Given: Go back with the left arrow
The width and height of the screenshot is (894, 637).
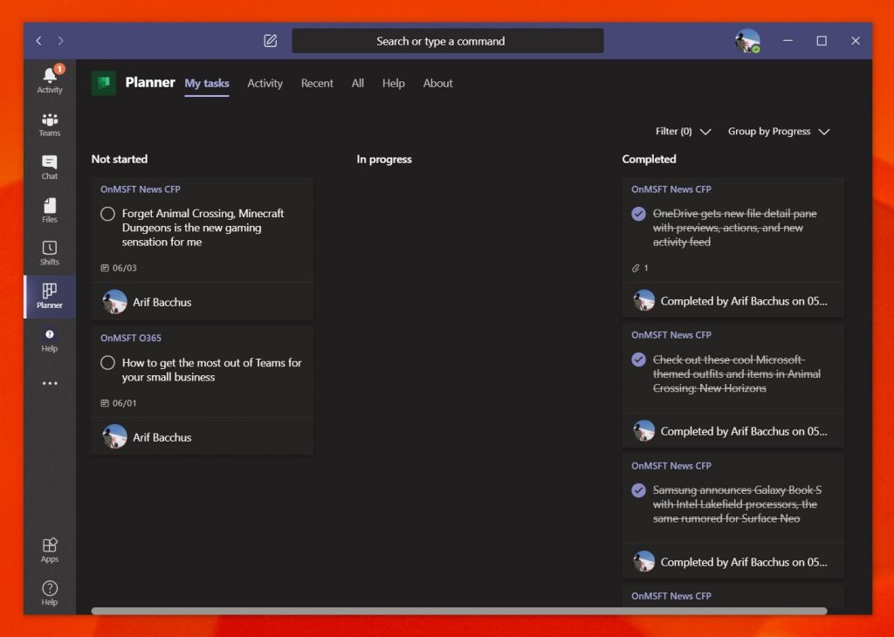Looking at the screenshot, I should point(38,41).
